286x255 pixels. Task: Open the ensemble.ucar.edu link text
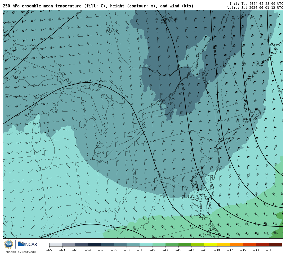click(x=21, y=252)
